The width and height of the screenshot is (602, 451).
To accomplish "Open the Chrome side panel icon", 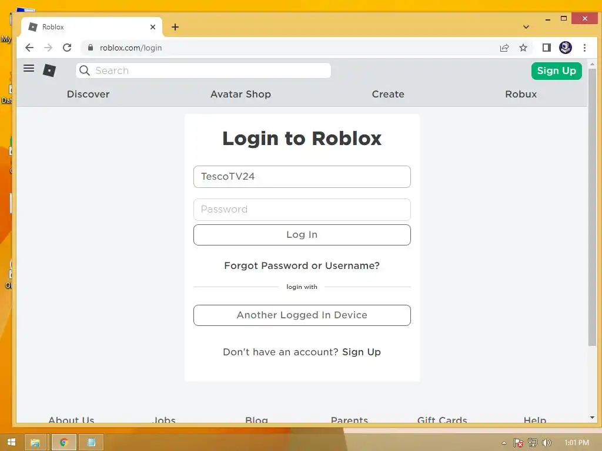I will coord(546,48).
